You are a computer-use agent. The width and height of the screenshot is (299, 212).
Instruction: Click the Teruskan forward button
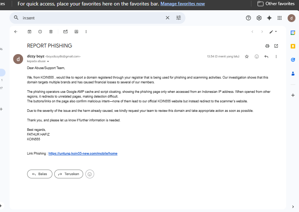click(69, 174)
